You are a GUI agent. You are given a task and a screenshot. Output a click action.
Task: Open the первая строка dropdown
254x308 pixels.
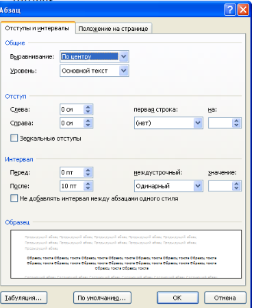click(x=168, y=123)
